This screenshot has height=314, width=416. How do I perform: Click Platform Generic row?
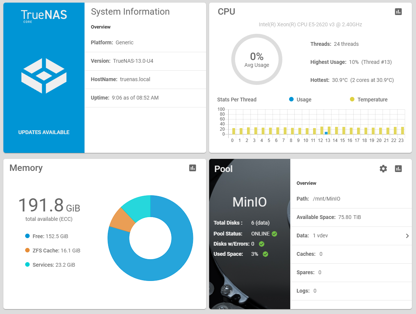(145, 43)
